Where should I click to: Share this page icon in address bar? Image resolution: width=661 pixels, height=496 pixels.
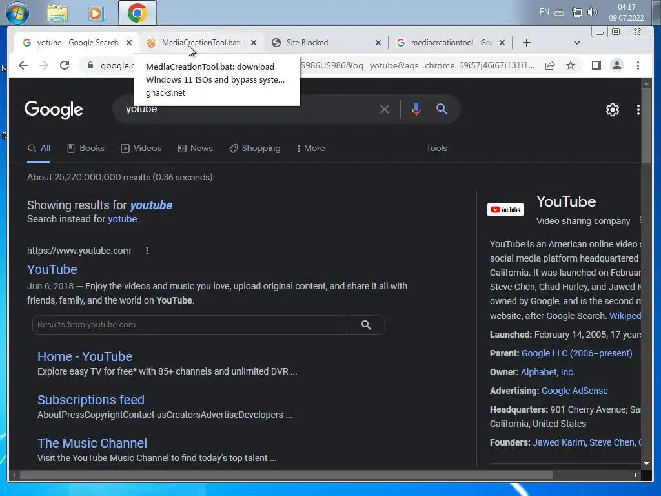point(550,65)
